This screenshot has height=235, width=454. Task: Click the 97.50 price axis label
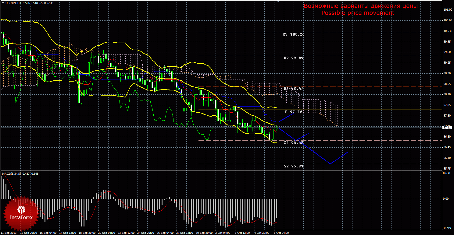[448, 116]
